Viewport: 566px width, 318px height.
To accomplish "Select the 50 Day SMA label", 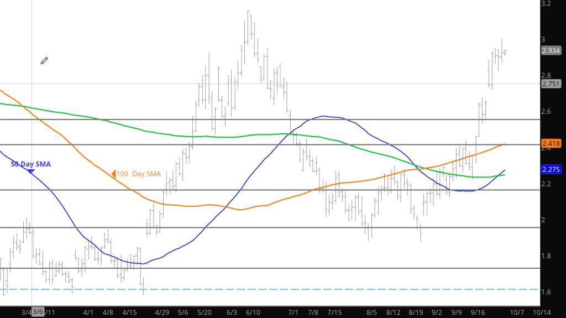I will tap(30, 164).
